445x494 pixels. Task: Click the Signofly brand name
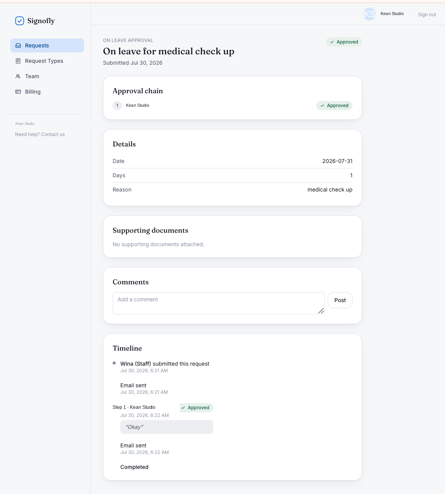coord(41,21)
